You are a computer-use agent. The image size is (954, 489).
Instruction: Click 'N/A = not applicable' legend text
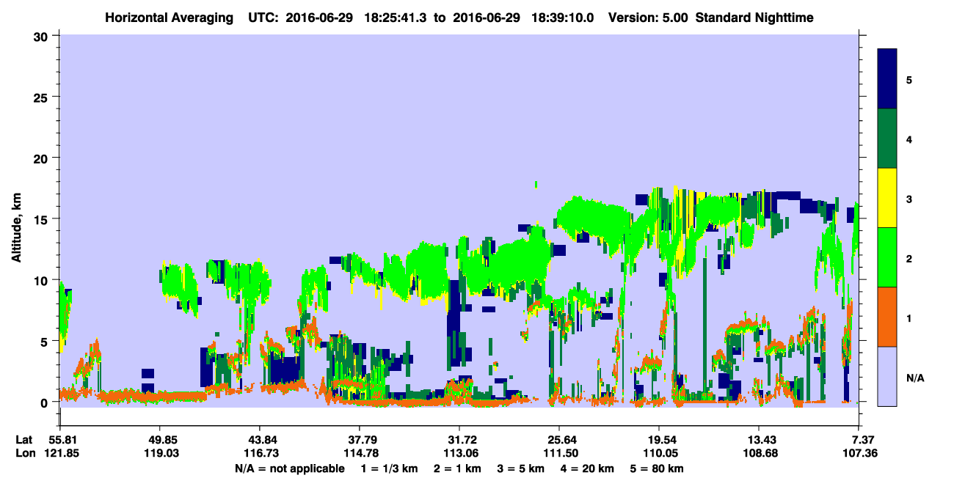click(289, 468)
